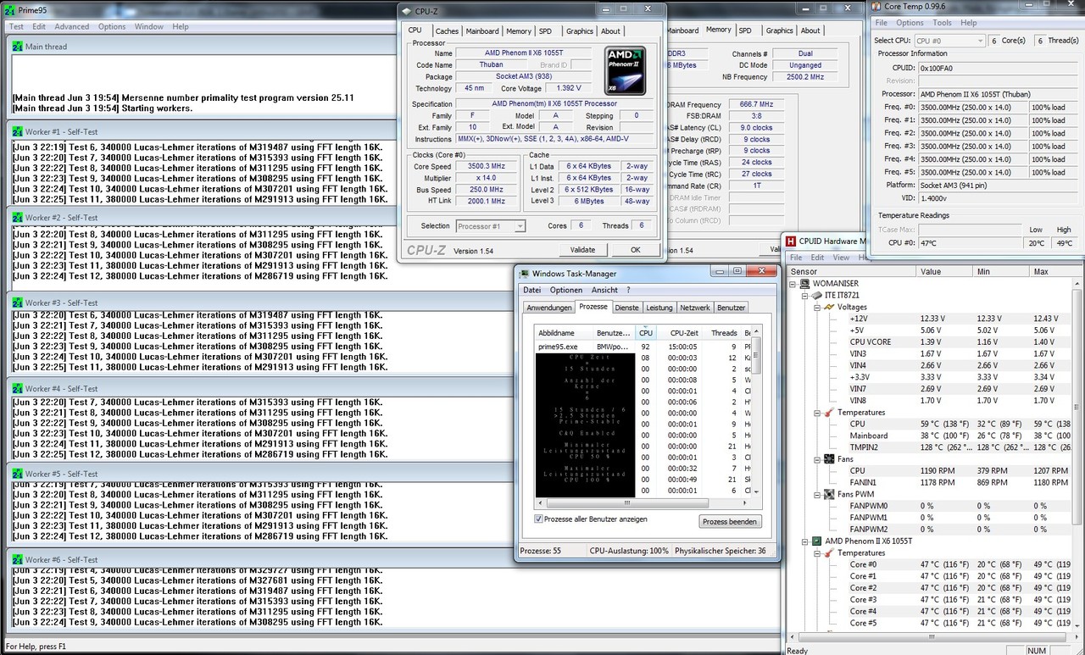Collapse the AMD Phenom II X6 1055T node

805,541
